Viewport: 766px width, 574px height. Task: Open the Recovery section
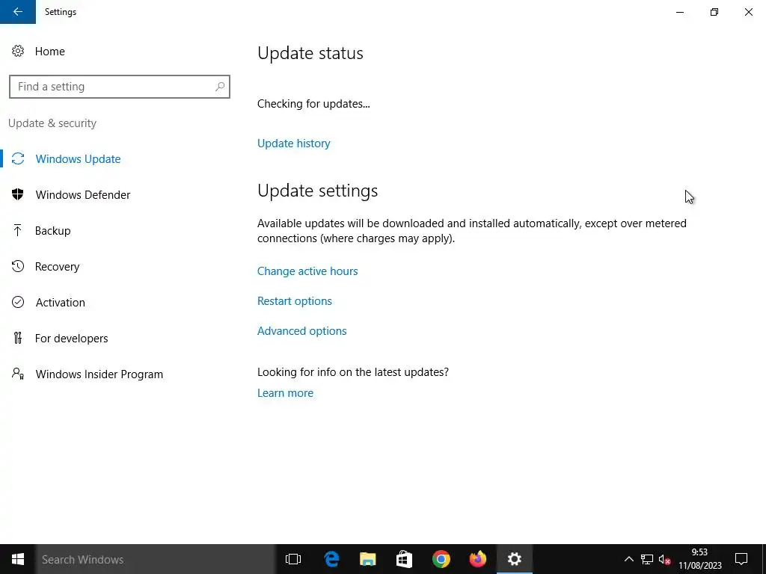coord(57,267)
